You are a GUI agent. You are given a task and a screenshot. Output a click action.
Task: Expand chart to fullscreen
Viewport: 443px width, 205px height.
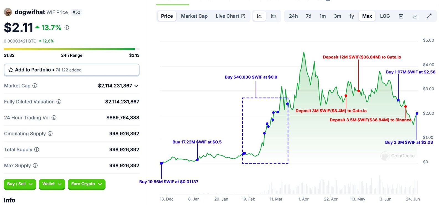[x=429, y=16]
